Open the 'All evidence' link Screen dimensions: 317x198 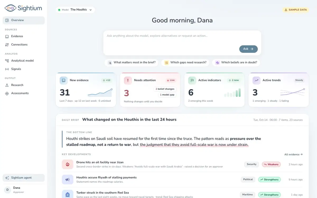click(x=293, y=154)
